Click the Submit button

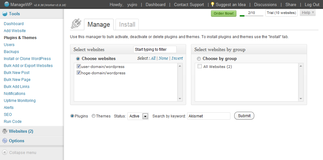point(244,116)
